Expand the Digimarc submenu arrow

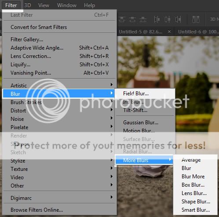(112, 197)
